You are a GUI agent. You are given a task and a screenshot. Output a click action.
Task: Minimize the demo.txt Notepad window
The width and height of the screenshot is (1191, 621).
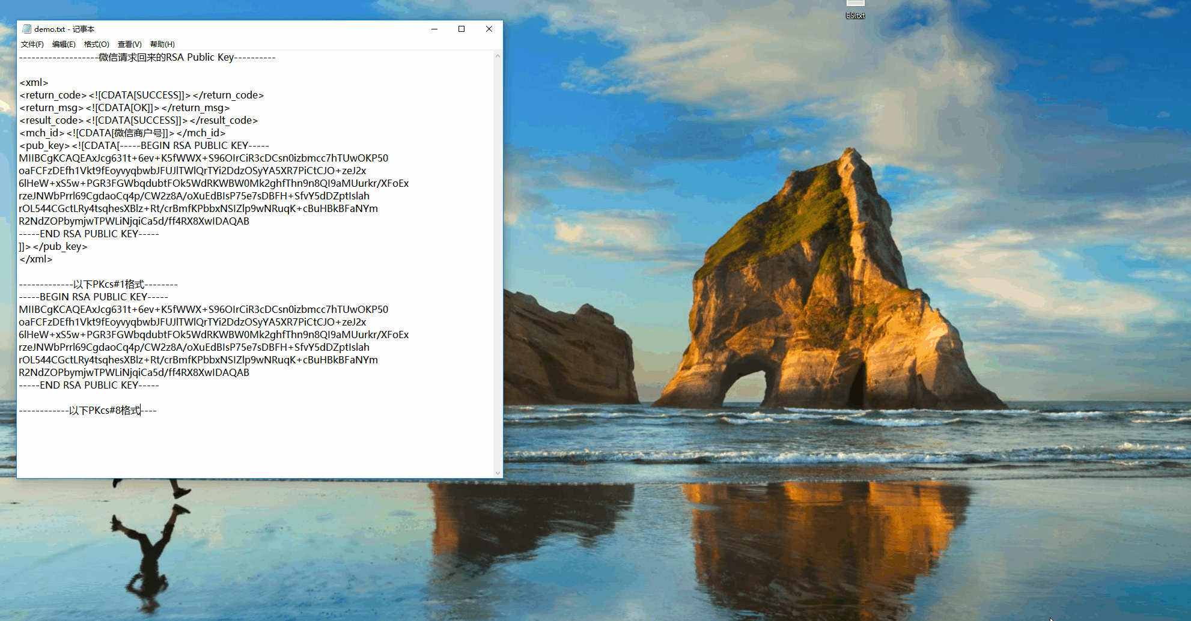point(434,29)
